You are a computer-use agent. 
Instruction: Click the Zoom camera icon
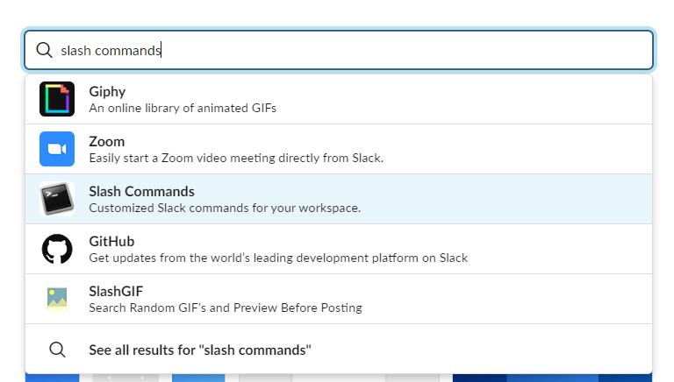click(57, 149)
